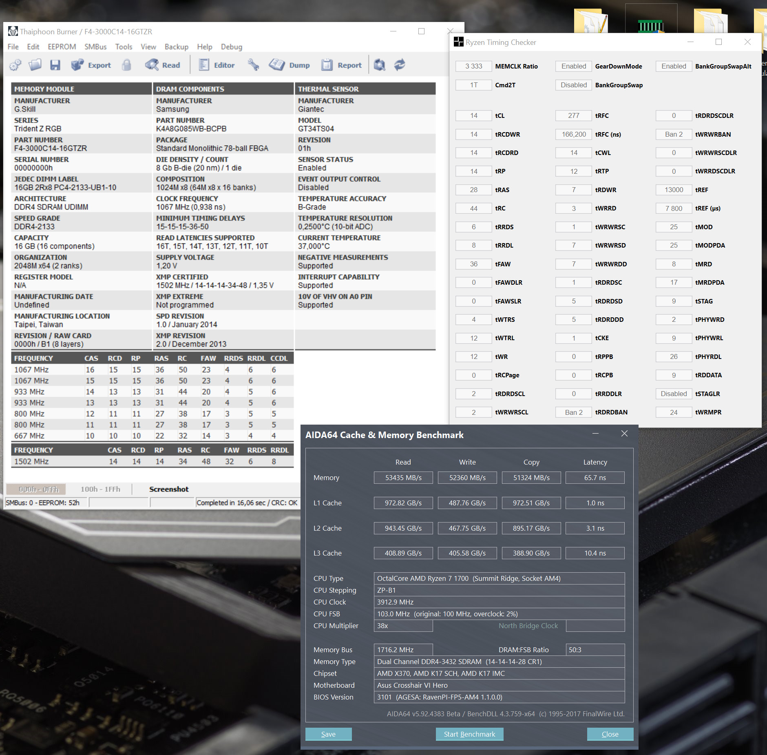Screen dimensions: 767x755
Task: Click the magnifier search icon in toolbar
Action: [380, 65]
